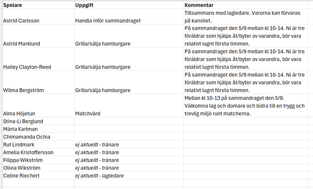Click the Alma Höjetun cell
The height and width of the screenshot is (189, 313).
tap(38, 106)
